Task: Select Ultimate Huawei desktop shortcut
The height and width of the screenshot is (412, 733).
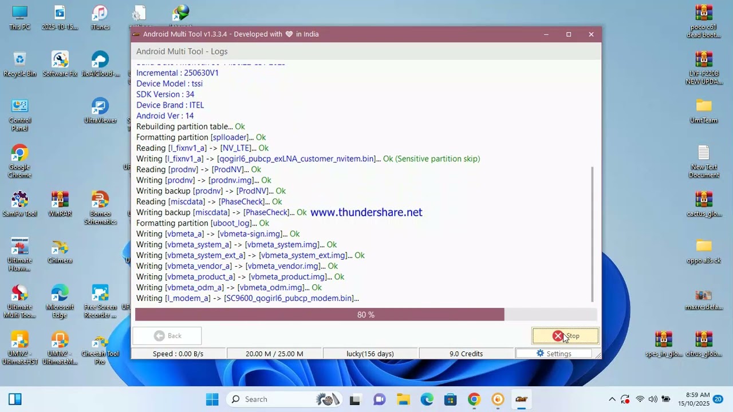Action: (x=19, y=255)
